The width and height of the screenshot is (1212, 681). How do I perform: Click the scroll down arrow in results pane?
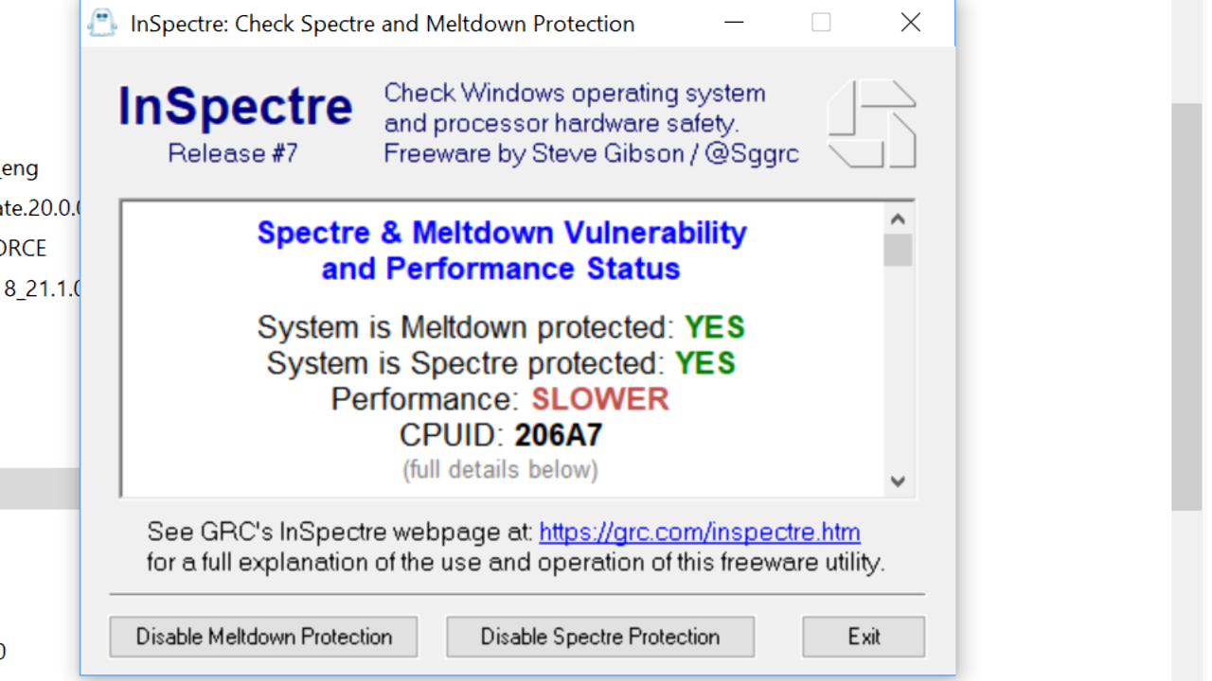[899, 480]
